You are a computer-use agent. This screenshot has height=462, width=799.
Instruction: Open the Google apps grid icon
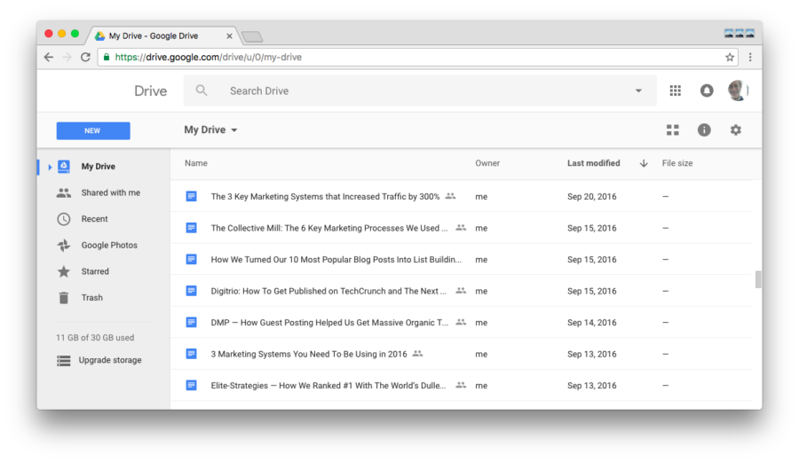pos(676,90)
